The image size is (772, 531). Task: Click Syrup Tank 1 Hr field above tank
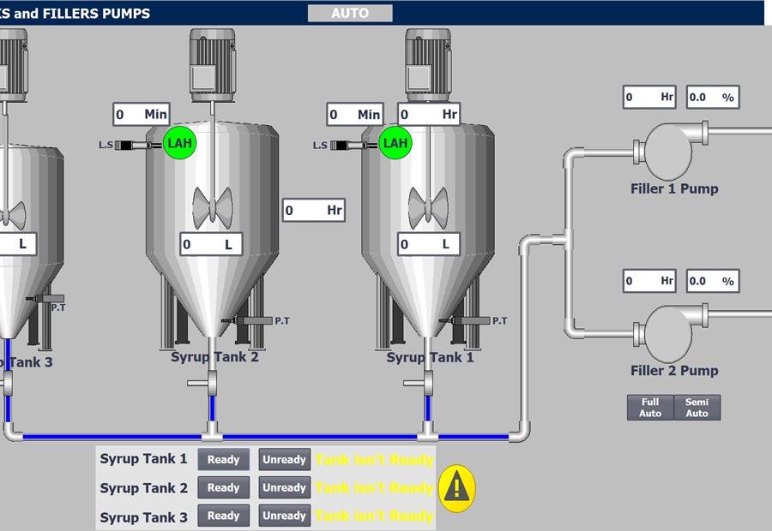[429, 115]
